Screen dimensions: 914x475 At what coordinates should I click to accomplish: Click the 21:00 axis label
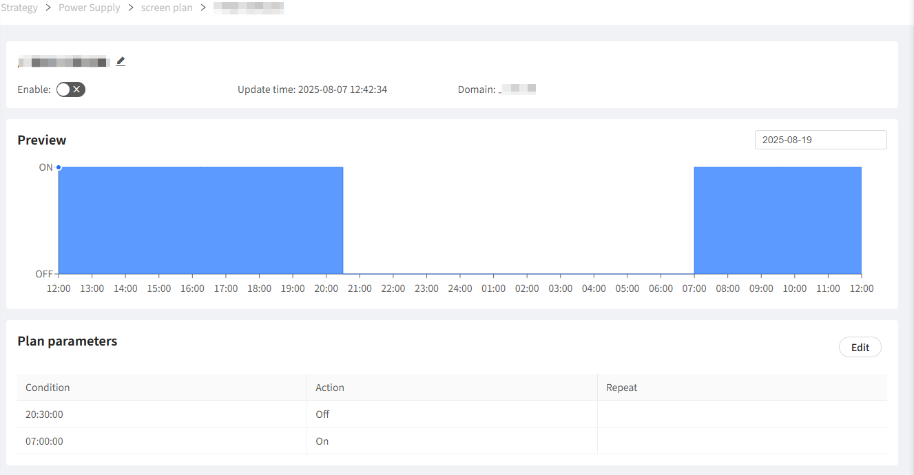click(360, 288)
